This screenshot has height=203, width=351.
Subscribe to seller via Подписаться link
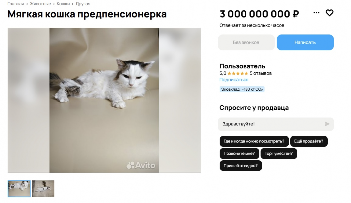click(x=234, y=80)
